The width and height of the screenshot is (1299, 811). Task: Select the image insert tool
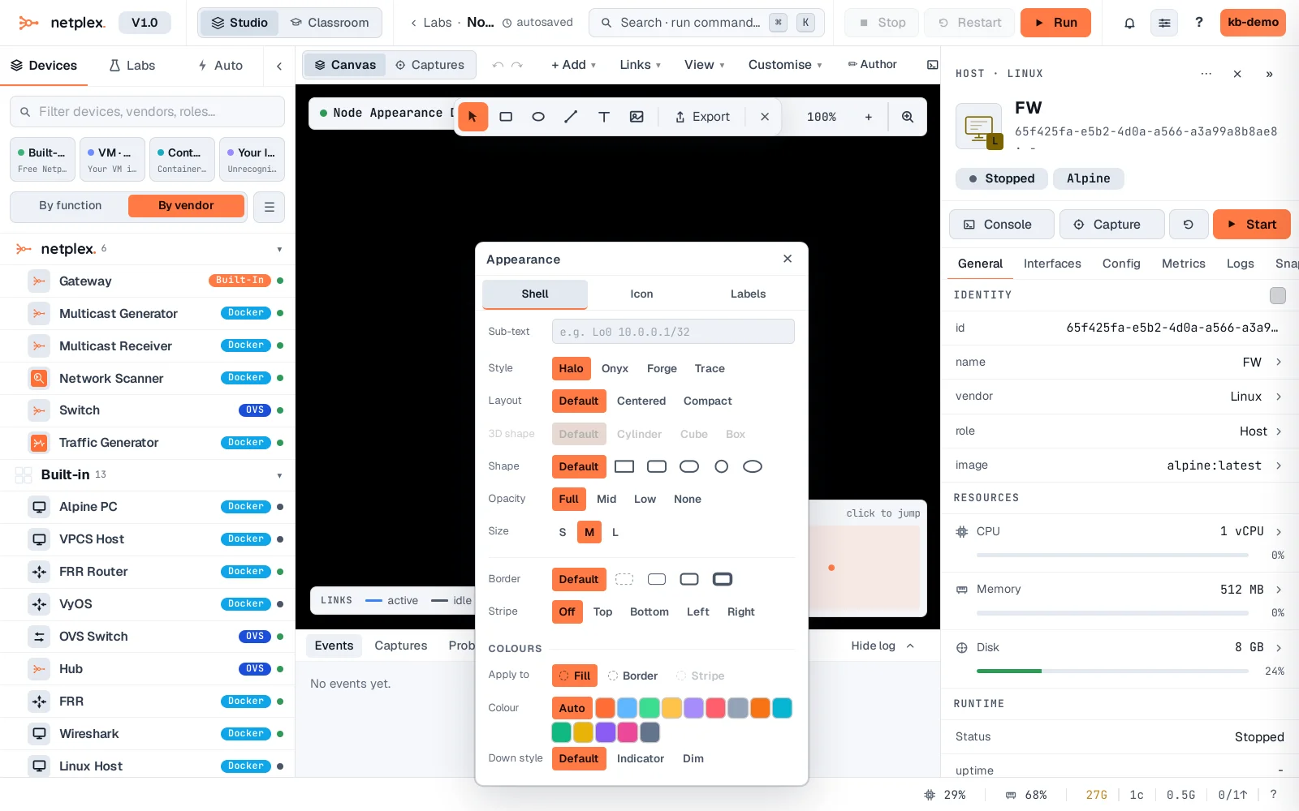[x=637, y=117]
